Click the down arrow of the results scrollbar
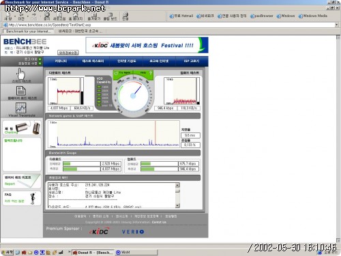341x256 pixels. [x=177, y=205]
